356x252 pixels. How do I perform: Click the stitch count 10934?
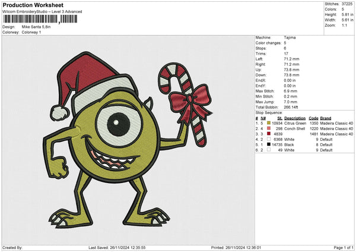click(277, 123)
